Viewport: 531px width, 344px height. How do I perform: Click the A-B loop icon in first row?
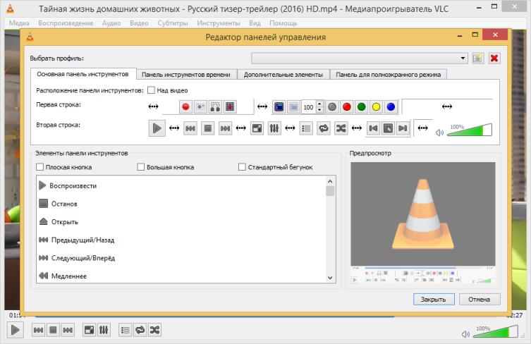[x=215, y=107]
